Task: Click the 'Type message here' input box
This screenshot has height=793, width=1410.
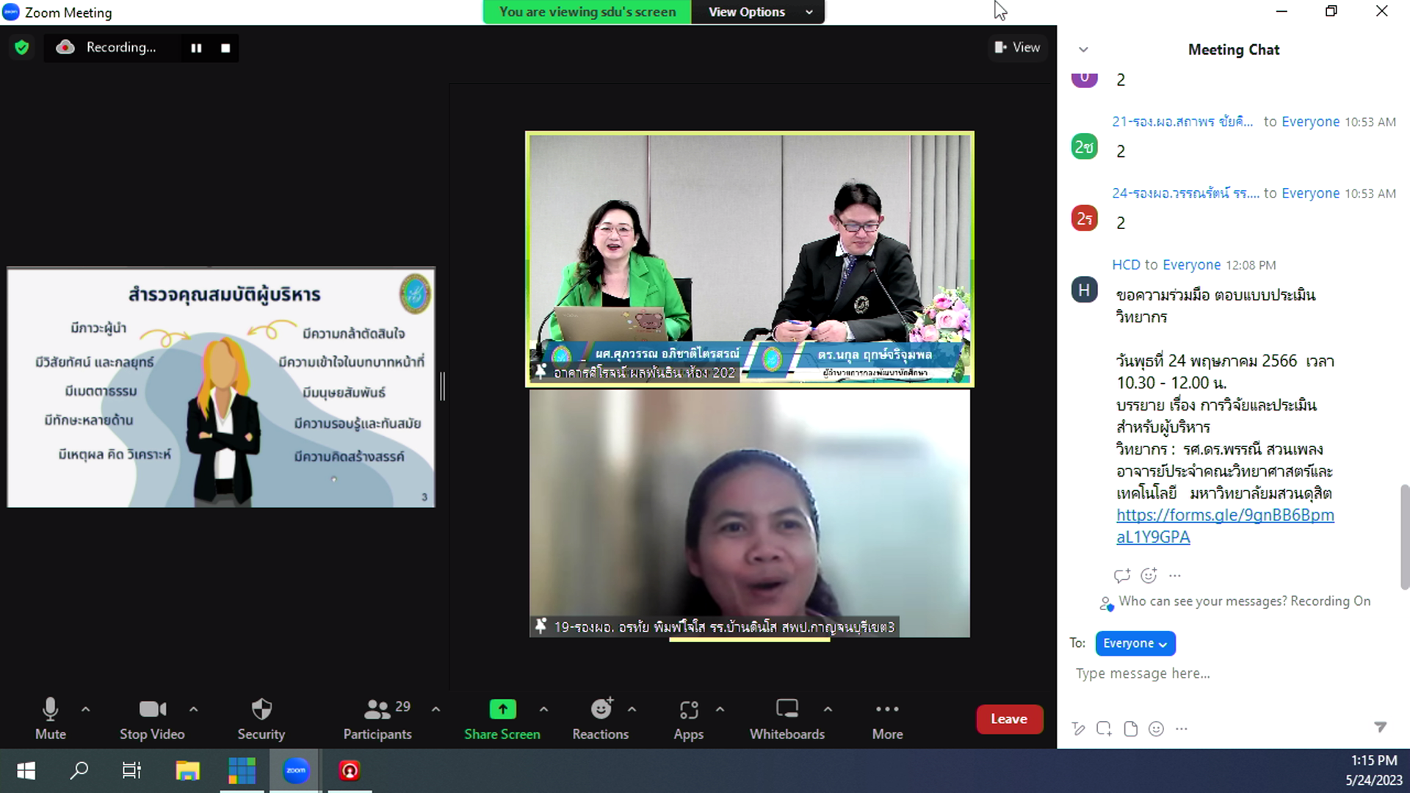Action: [1234, 673]
